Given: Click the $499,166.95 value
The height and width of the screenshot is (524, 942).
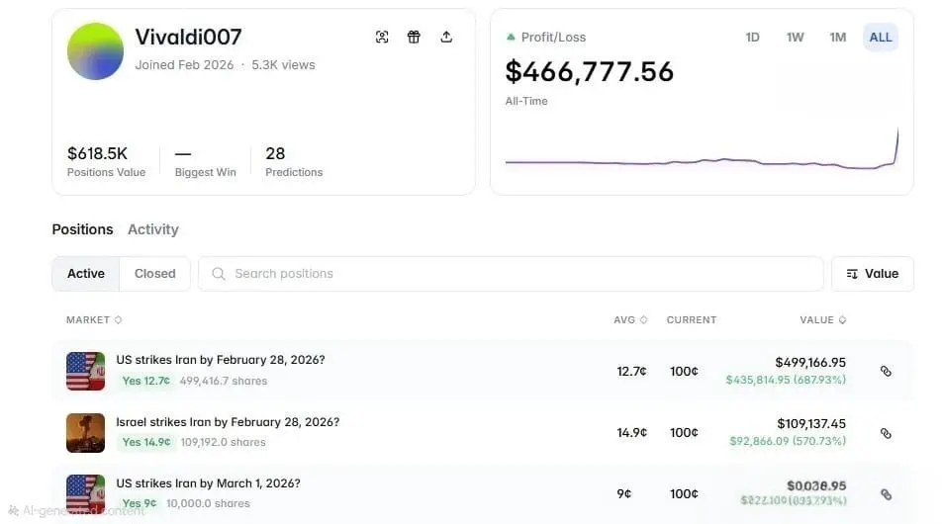Looking at the screenshot, I should tap(810, 362).
